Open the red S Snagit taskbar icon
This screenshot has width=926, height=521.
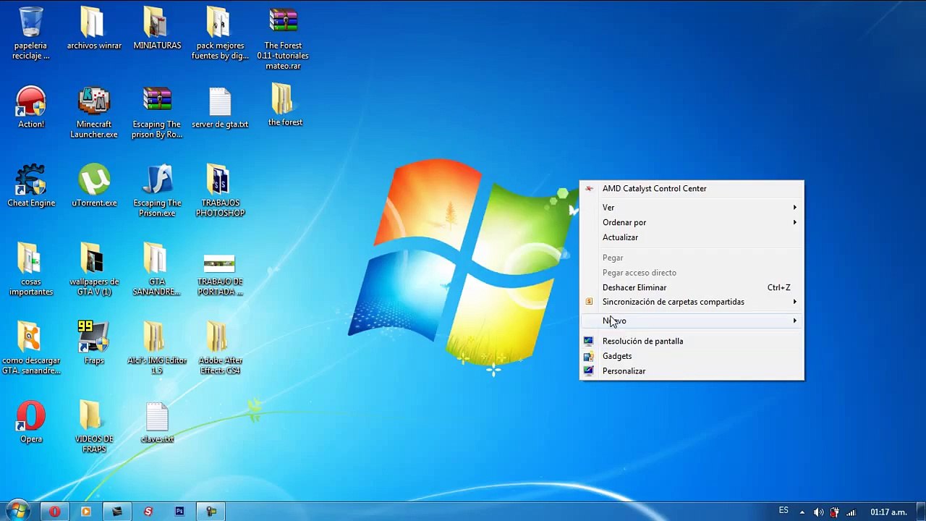[x=148, y=512]
